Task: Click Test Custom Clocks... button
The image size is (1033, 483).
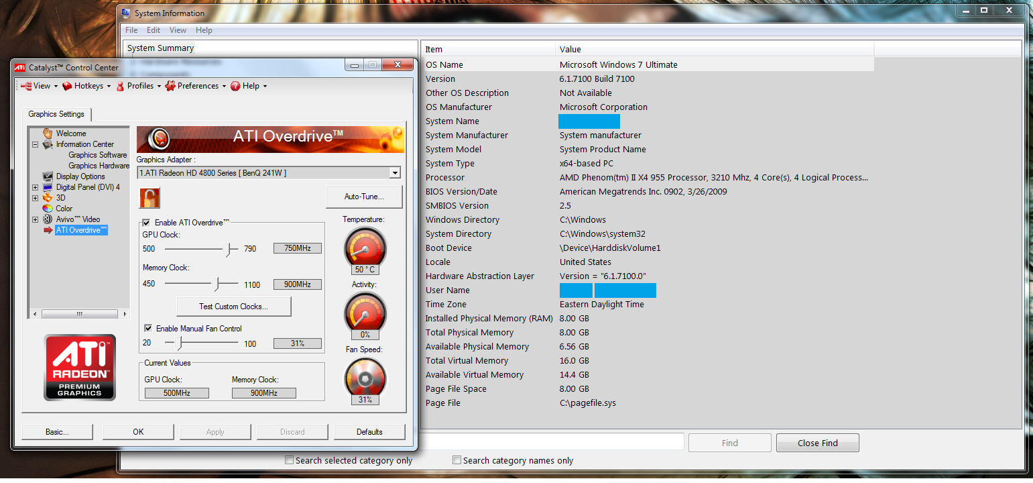Action: pos(233,307)
